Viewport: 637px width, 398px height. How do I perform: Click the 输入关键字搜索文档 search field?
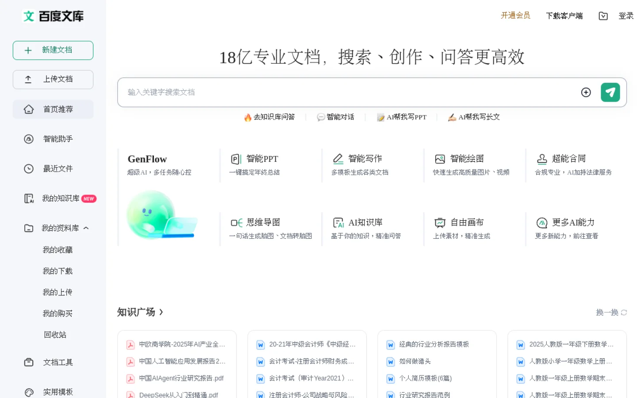(349, 92)
